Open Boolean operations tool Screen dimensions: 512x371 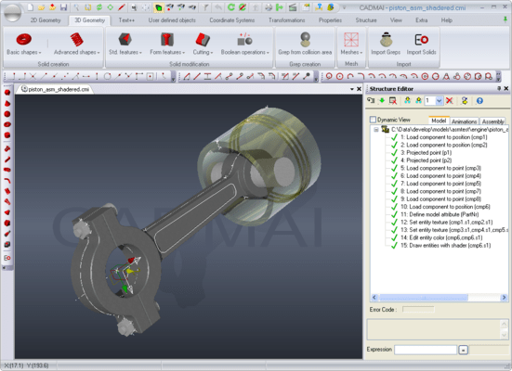[245, 44]
